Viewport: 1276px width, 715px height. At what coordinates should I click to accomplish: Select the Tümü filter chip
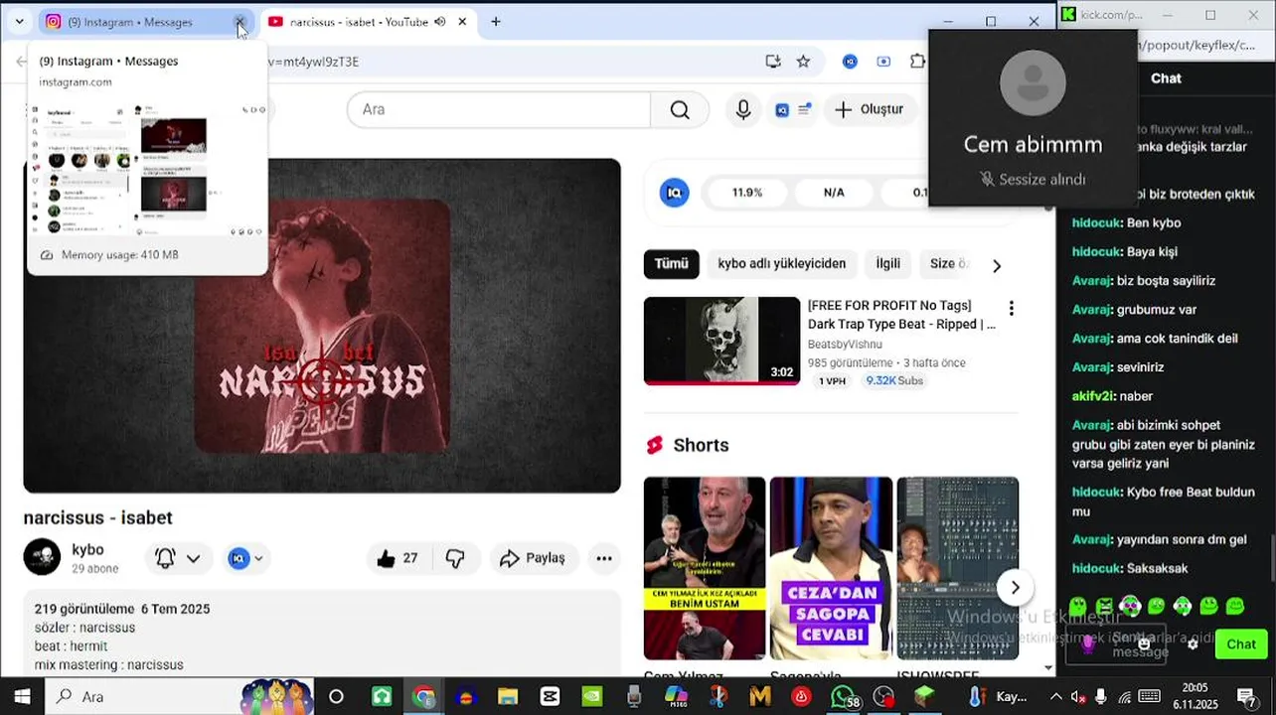[671, 264]
